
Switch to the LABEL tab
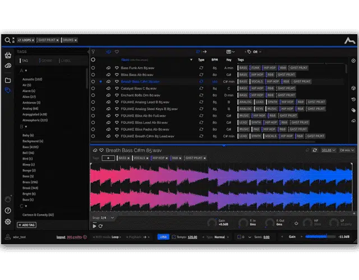[65, 60]
